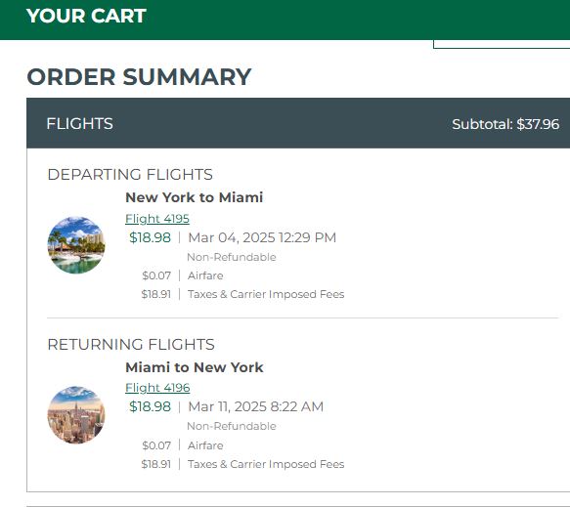Viewport: 570px width, 507px height.
Task: Click the New York skyline thumbnail
Action: pyautogui.click(x=76, y=415)
